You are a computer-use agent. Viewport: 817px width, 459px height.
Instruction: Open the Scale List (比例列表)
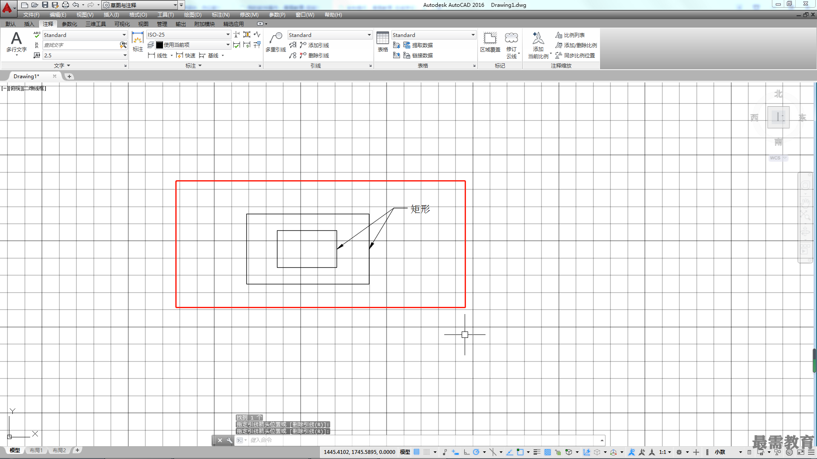(570, 35)
